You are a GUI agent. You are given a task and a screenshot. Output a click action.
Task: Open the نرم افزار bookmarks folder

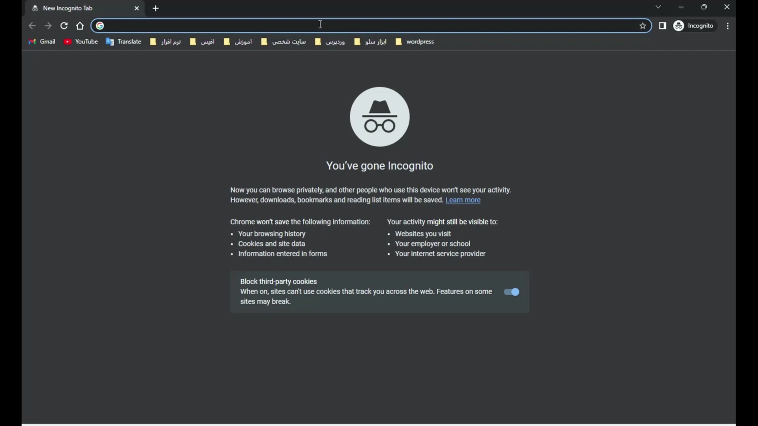click(x=165, y=42)
